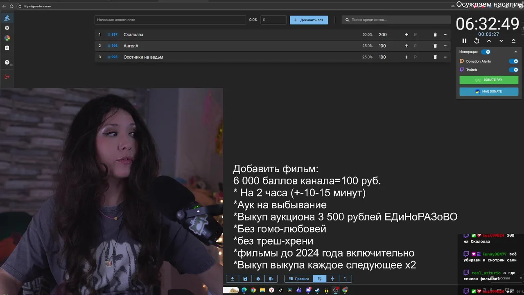Click lot name Скалолаз
Screen dimensions: 524x295
(x=133, y=34)
